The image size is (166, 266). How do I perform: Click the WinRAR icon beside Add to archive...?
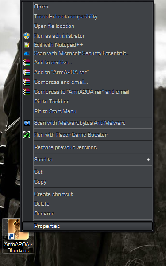click(27, 63)
